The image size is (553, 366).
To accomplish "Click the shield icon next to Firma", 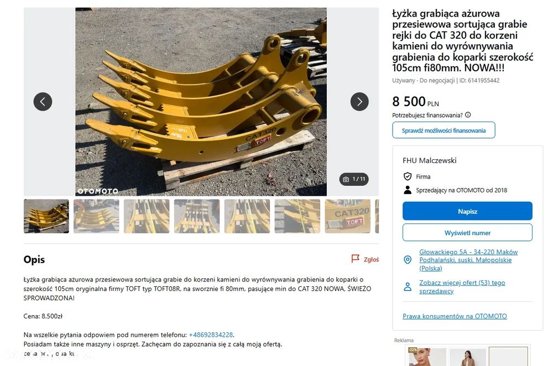I will click(x=408, y=176).
